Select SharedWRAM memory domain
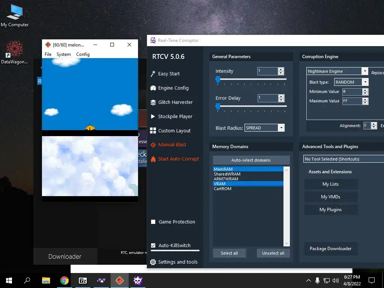 click(x=248, y=174)
